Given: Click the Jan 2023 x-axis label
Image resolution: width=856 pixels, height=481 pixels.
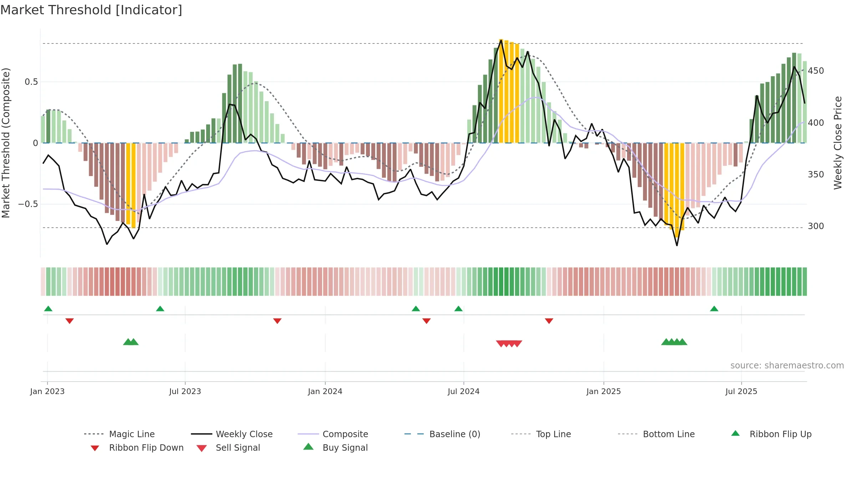Looking at the screenshot, I should point(47,391).
